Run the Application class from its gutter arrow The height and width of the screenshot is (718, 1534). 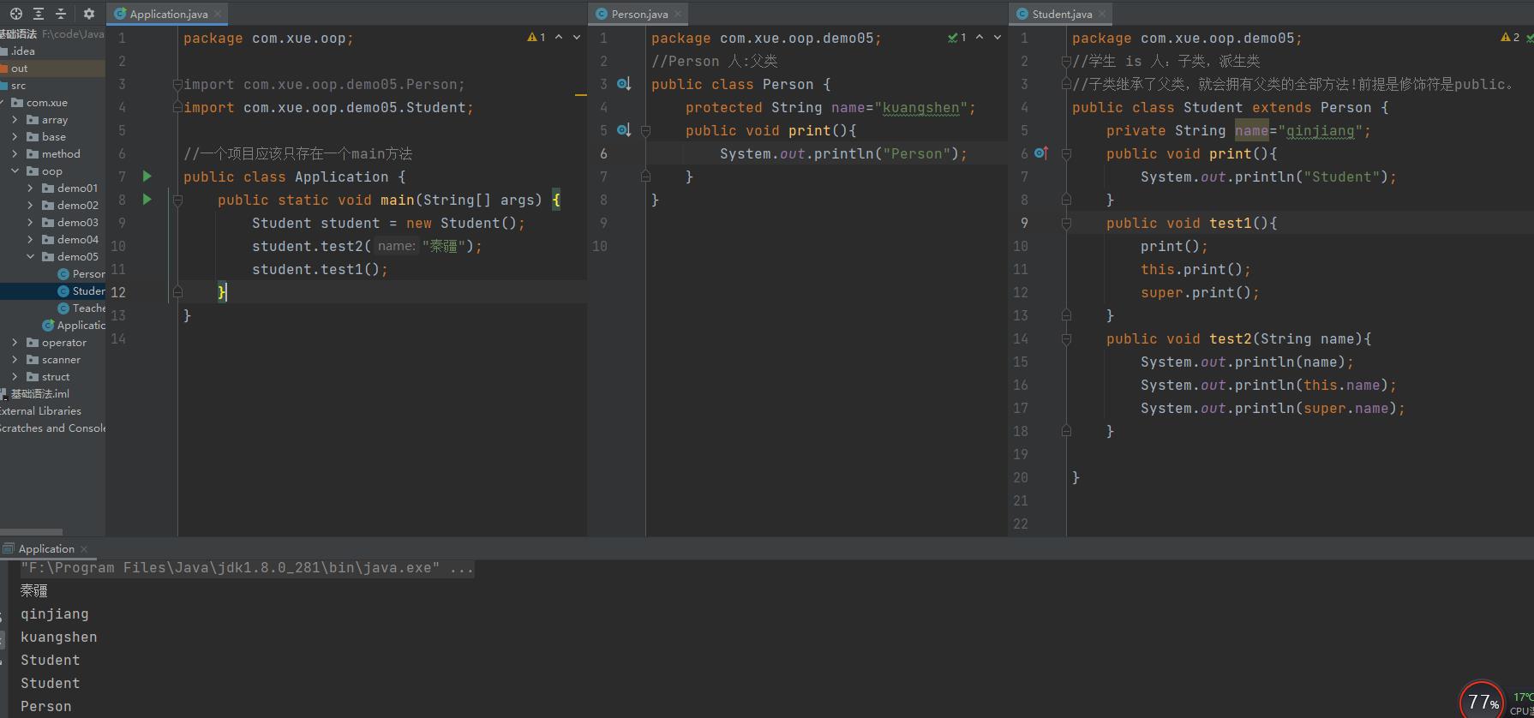tap(147, 177)
